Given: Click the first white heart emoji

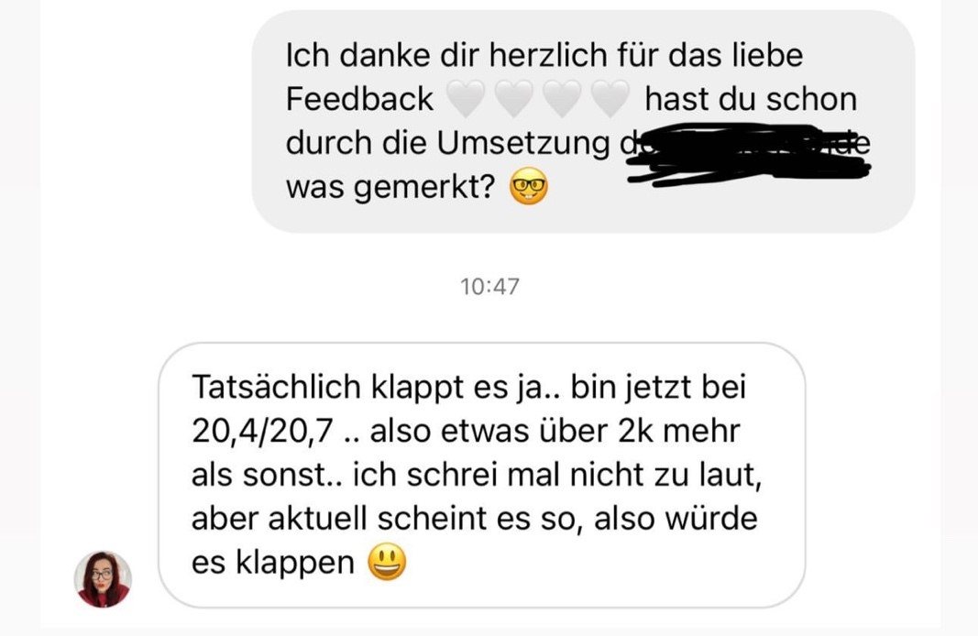Looking at the screenshot, I should pos(466,99).
